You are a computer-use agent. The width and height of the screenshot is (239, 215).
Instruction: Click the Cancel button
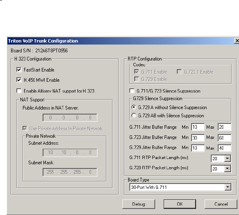[x=221, y=204]
